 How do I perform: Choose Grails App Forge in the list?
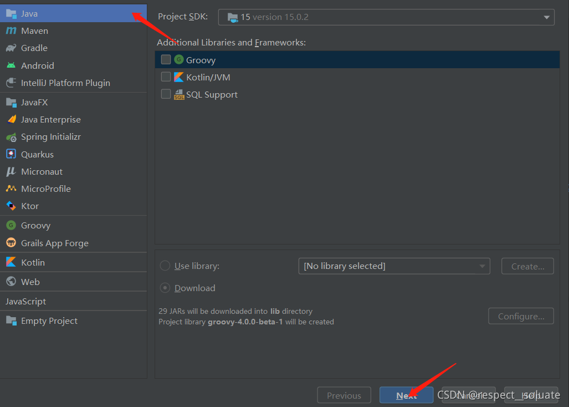(x=73, y=243)
